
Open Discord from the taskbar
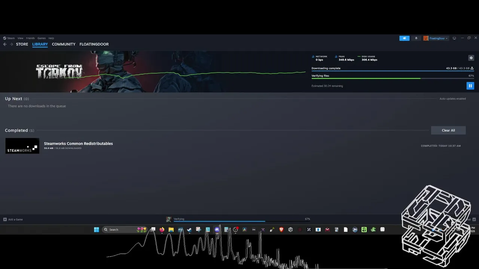click(217, 229)
